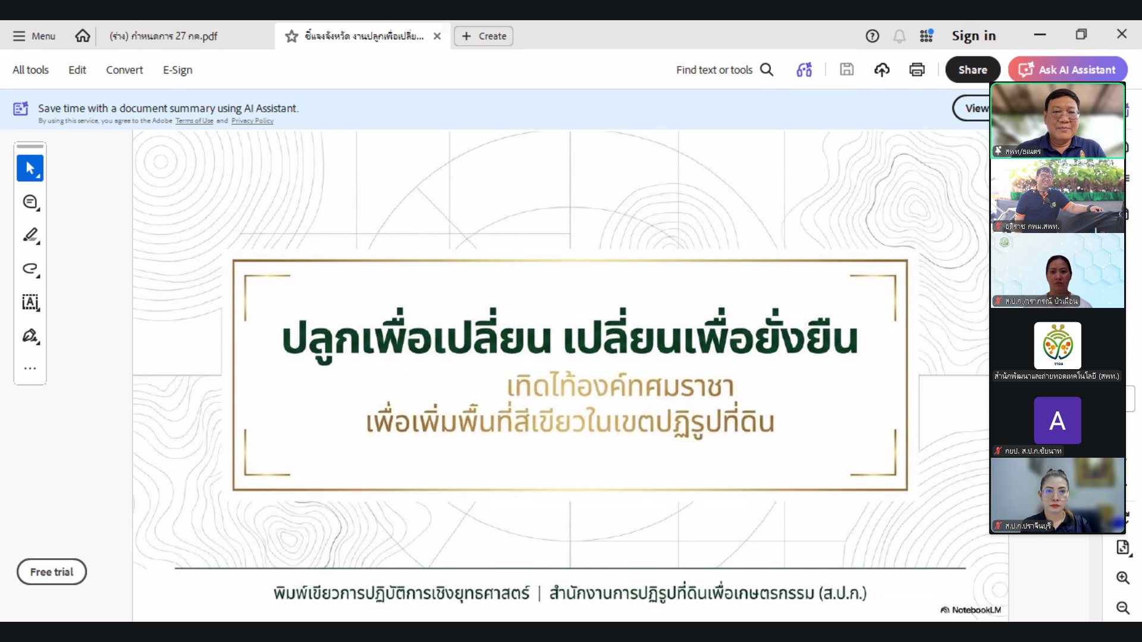Click the page display icon on right rail

[x=1123, y=547]
